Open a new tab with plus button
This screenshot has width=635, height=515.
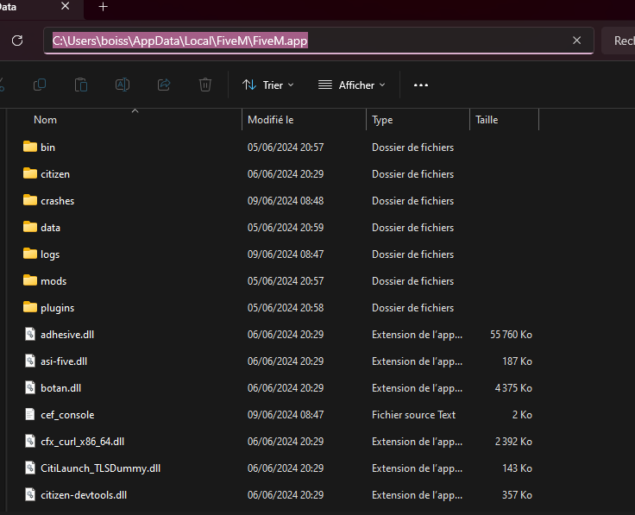click(x=104, y=7)
